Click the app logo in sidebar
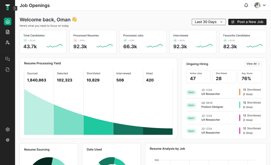Image resolution: width=271 pixels, height=165 pixels. (x=7, y=7)
